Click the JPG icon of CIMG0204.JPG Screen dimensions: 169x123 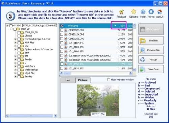[66, 34]
